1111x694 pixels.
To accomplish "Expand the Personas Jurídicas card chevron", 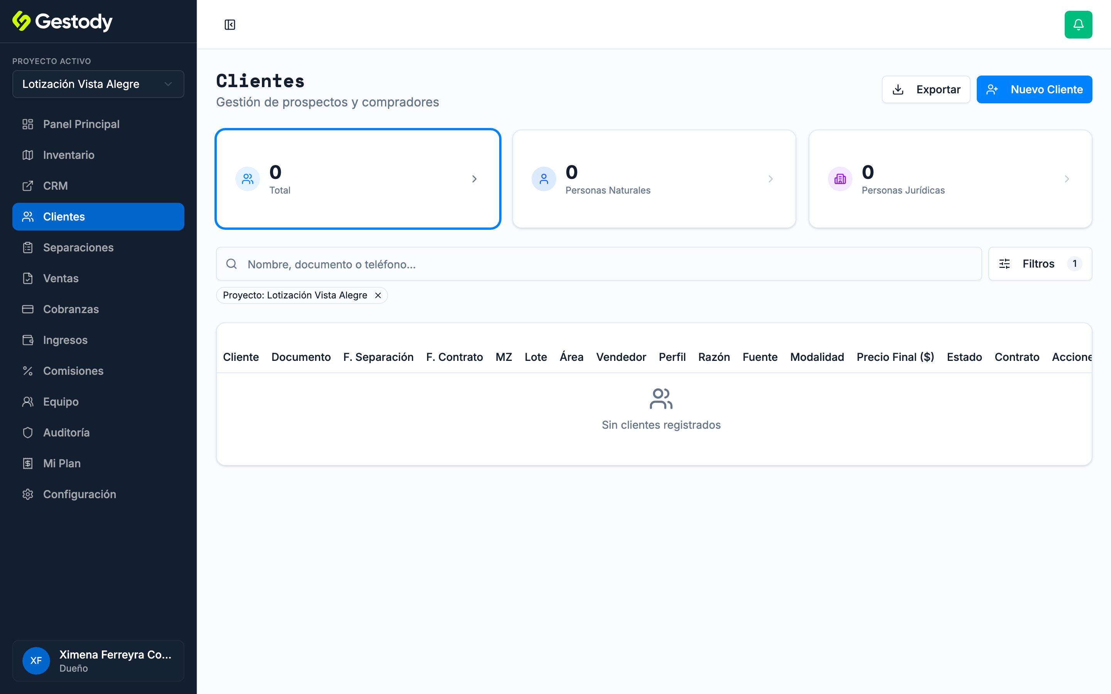I will [1067, 179].
